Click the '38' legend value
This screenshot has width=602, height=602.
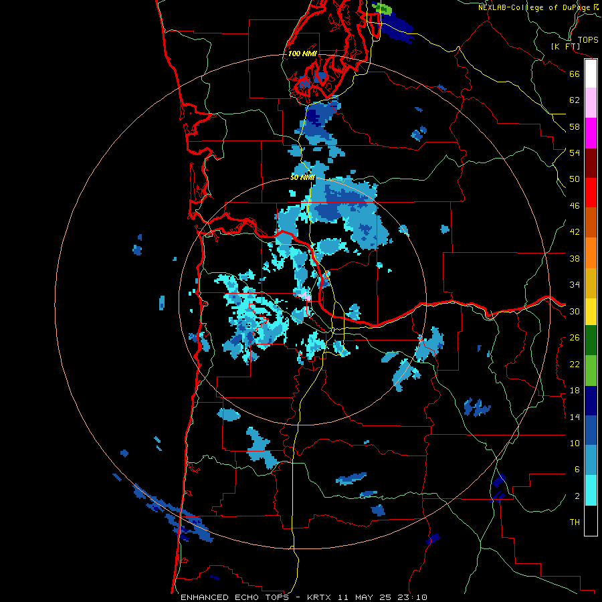pos(575,258)
